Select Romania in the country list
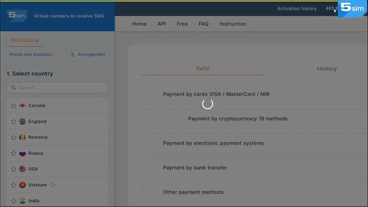The image size is (368, 207). click(x=57, y=137)
